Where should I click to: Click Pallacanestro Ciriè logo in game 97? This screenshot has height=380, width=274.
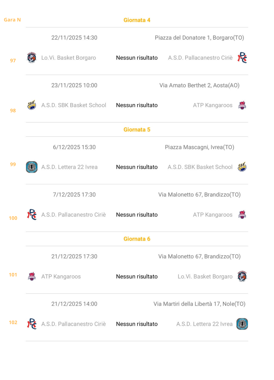242,58
